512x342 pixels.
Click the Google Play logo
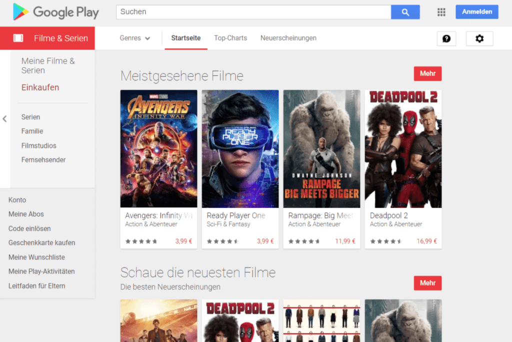[x=56, y=12]
